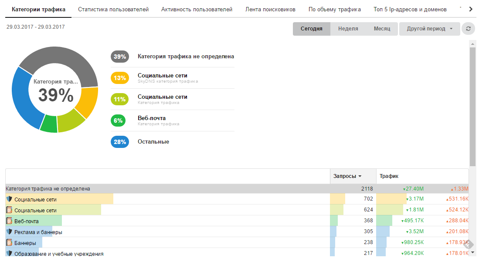479x258 pixels.
Task: Click shield icon beside Реклама и баннеры
Action: click(9, 232)
